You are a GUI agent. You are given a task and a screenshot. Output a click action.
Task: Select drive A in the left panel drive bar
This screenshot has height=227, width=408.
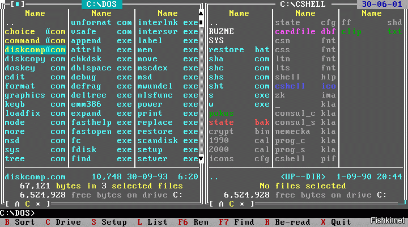click(18, 204)
